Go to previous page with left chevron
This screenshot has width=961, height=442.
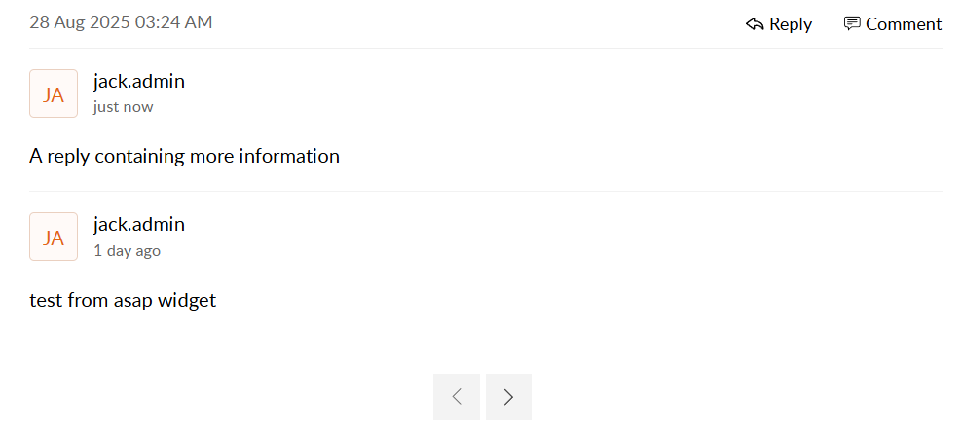coord(457,396)
